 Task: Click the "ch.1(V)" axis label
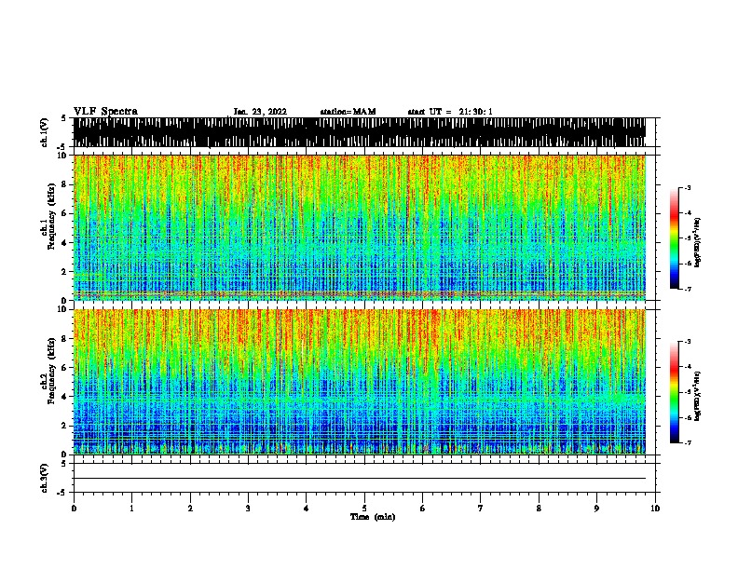(x=45, y=132)
